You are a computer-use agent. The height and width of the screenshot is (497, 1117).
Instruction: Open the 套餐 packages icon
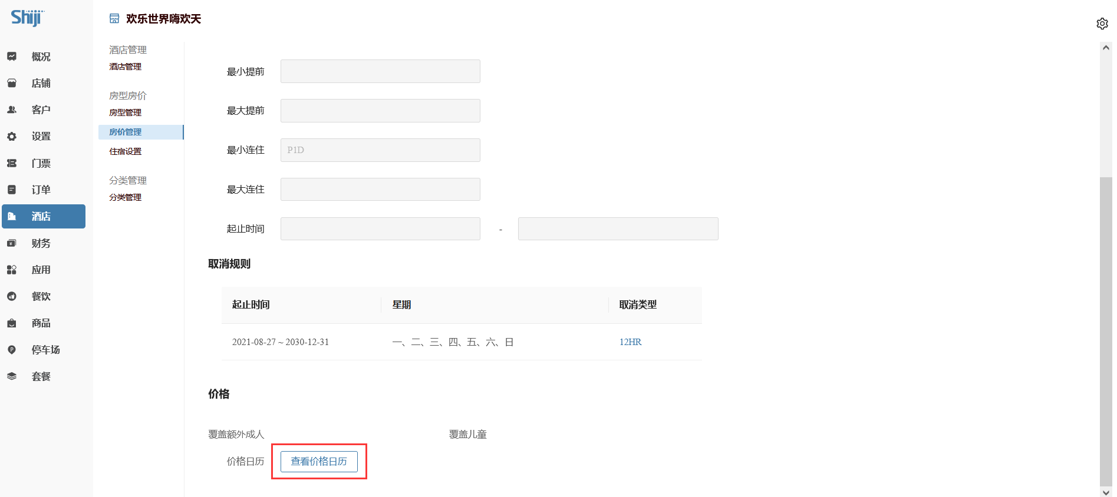tap(12, 376)
